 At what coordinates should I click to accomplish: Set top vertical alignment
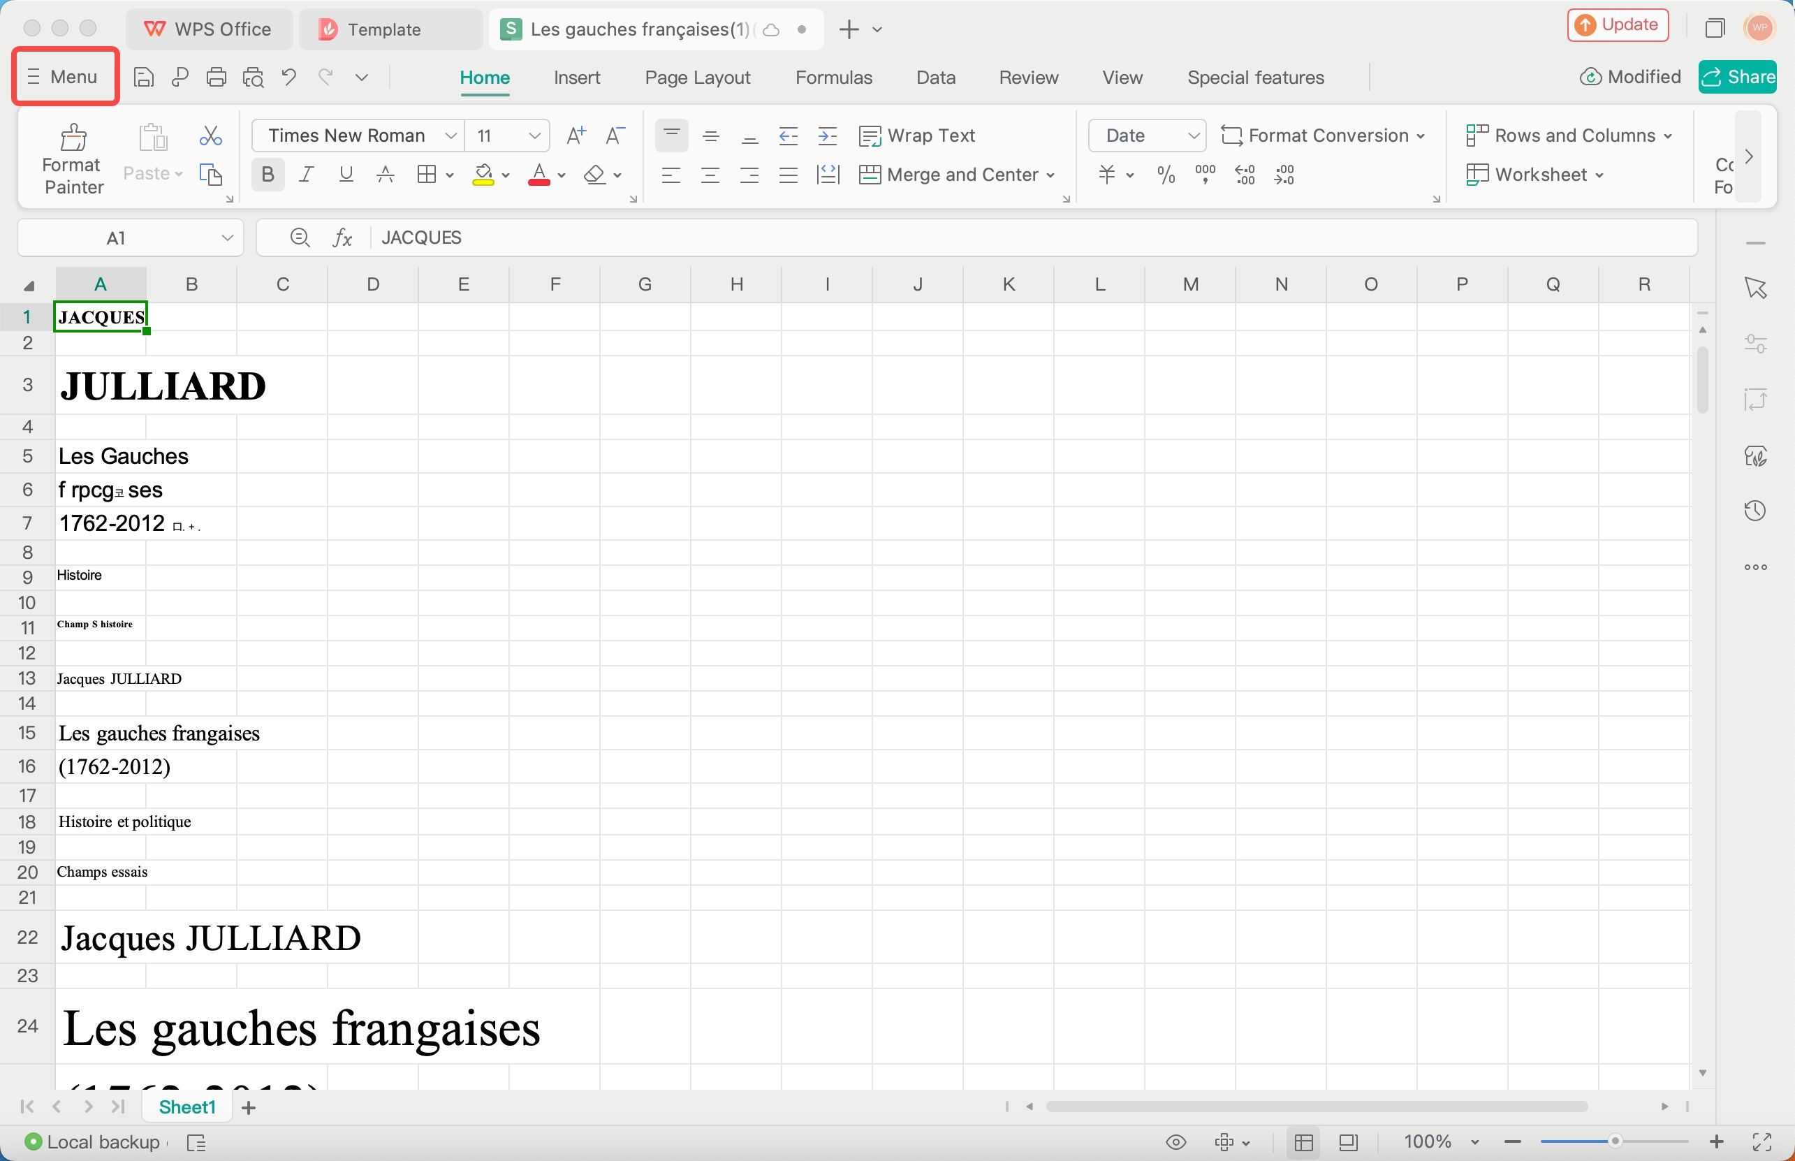[671, 136]
